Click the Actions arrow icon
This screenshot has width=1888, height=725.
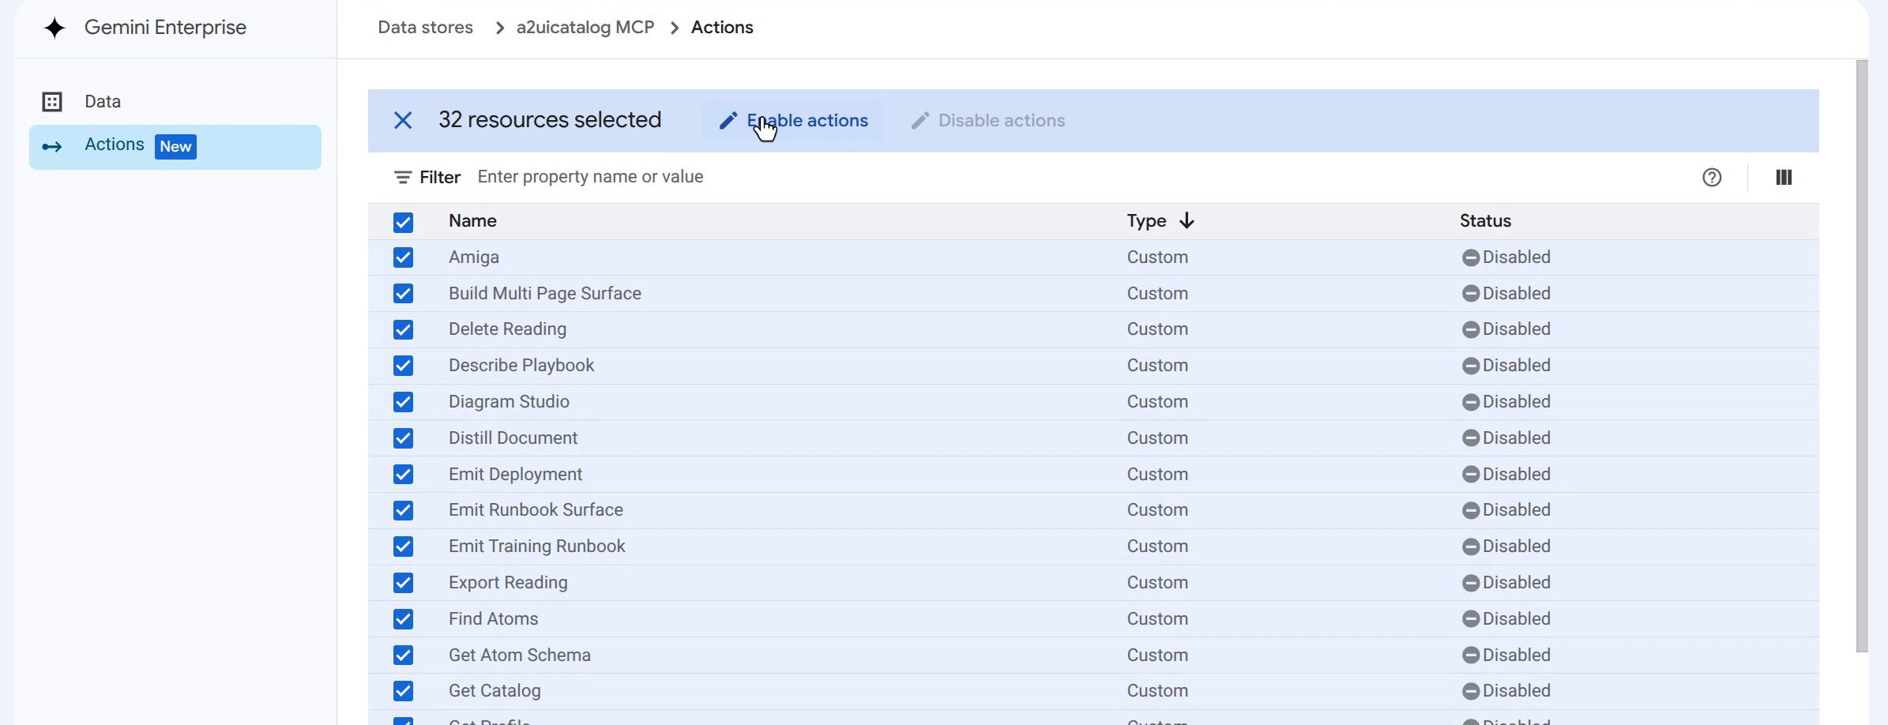point(52,147)
